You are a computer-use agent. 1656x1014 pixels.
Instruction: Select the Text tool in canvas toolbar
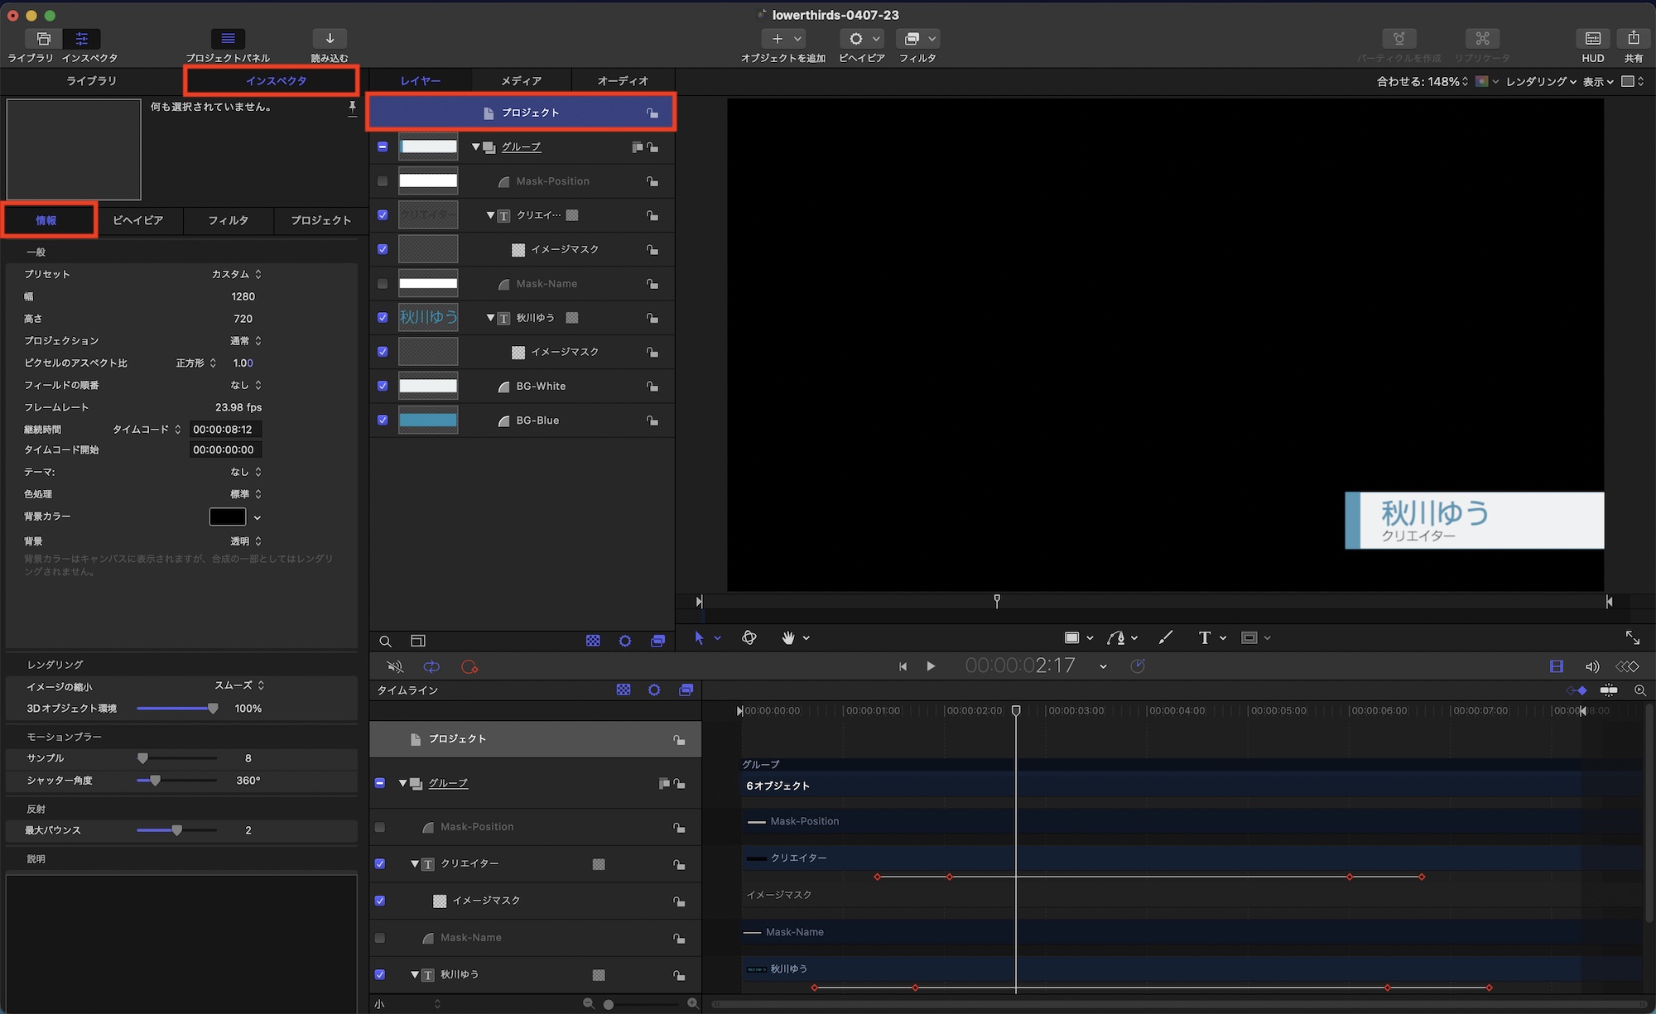1204,637
